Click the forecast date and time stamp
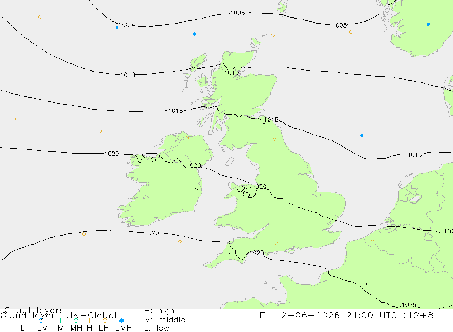The width and height of the screenshot is (453, 332). tap(352, 315)
